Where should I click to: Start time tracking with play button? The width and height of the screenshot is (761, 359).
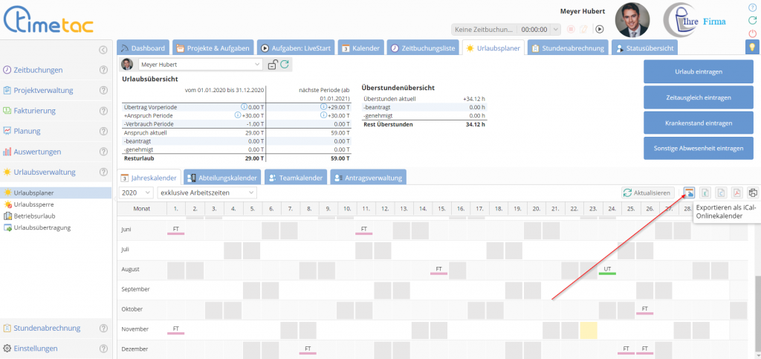pos(599,30)
